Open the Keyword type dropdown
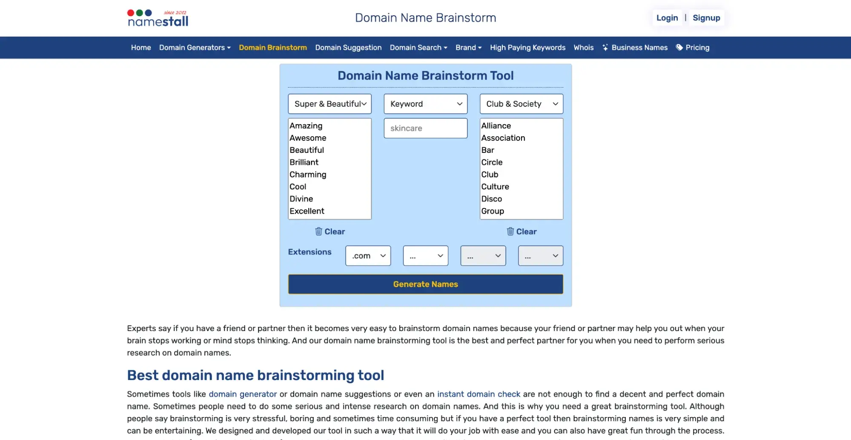Screen dimensions: 851x440 [x=425, y=104]
